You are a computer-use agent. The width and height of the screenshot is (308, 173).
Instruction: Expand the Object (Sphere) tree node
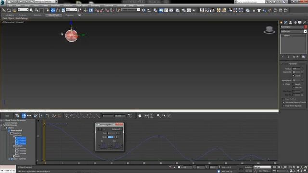click(x=9, y=159)
